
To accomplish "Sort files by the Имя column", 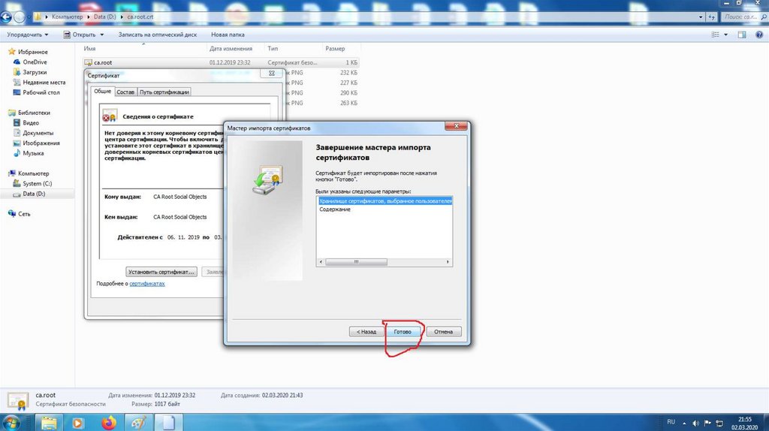I will [x=89, y=49].
